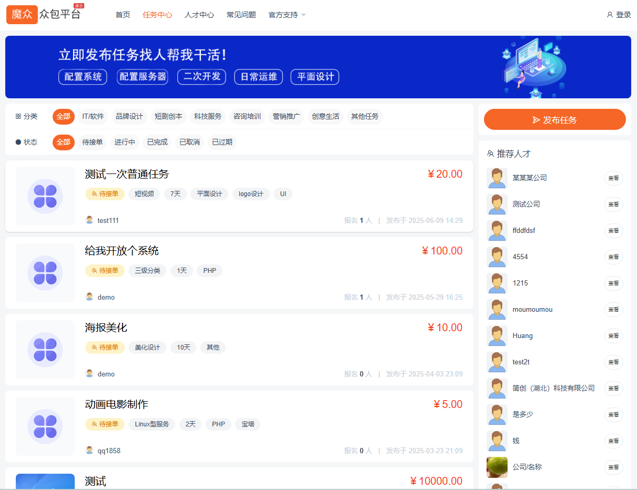Viewport: 637px width, 490px height.
Task: Open the 任务中心 menu item
Action: click(157, 14)
